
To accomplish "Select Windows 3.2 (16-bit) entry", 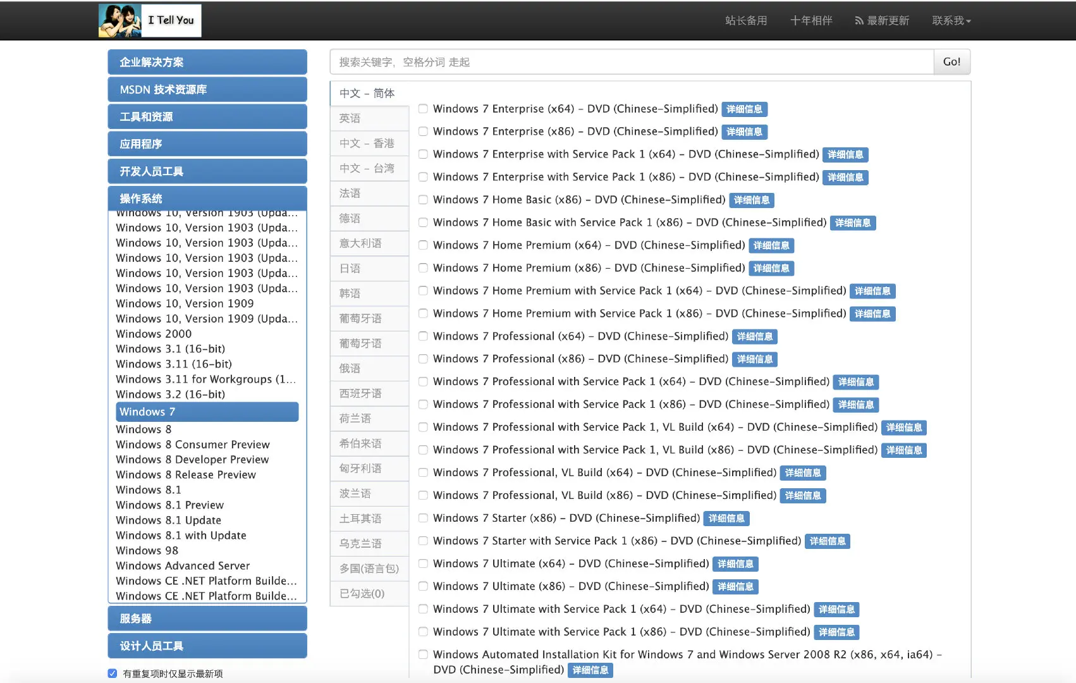I will [171, 395].
